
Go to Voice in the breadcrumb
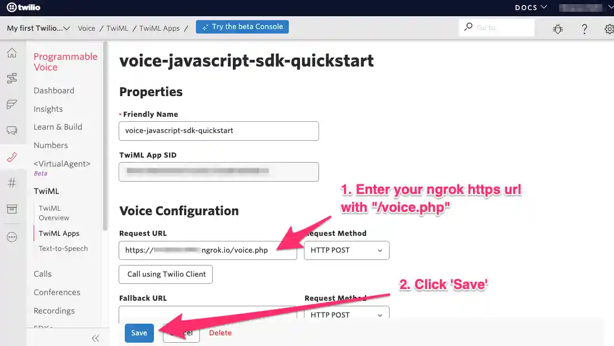87,28
